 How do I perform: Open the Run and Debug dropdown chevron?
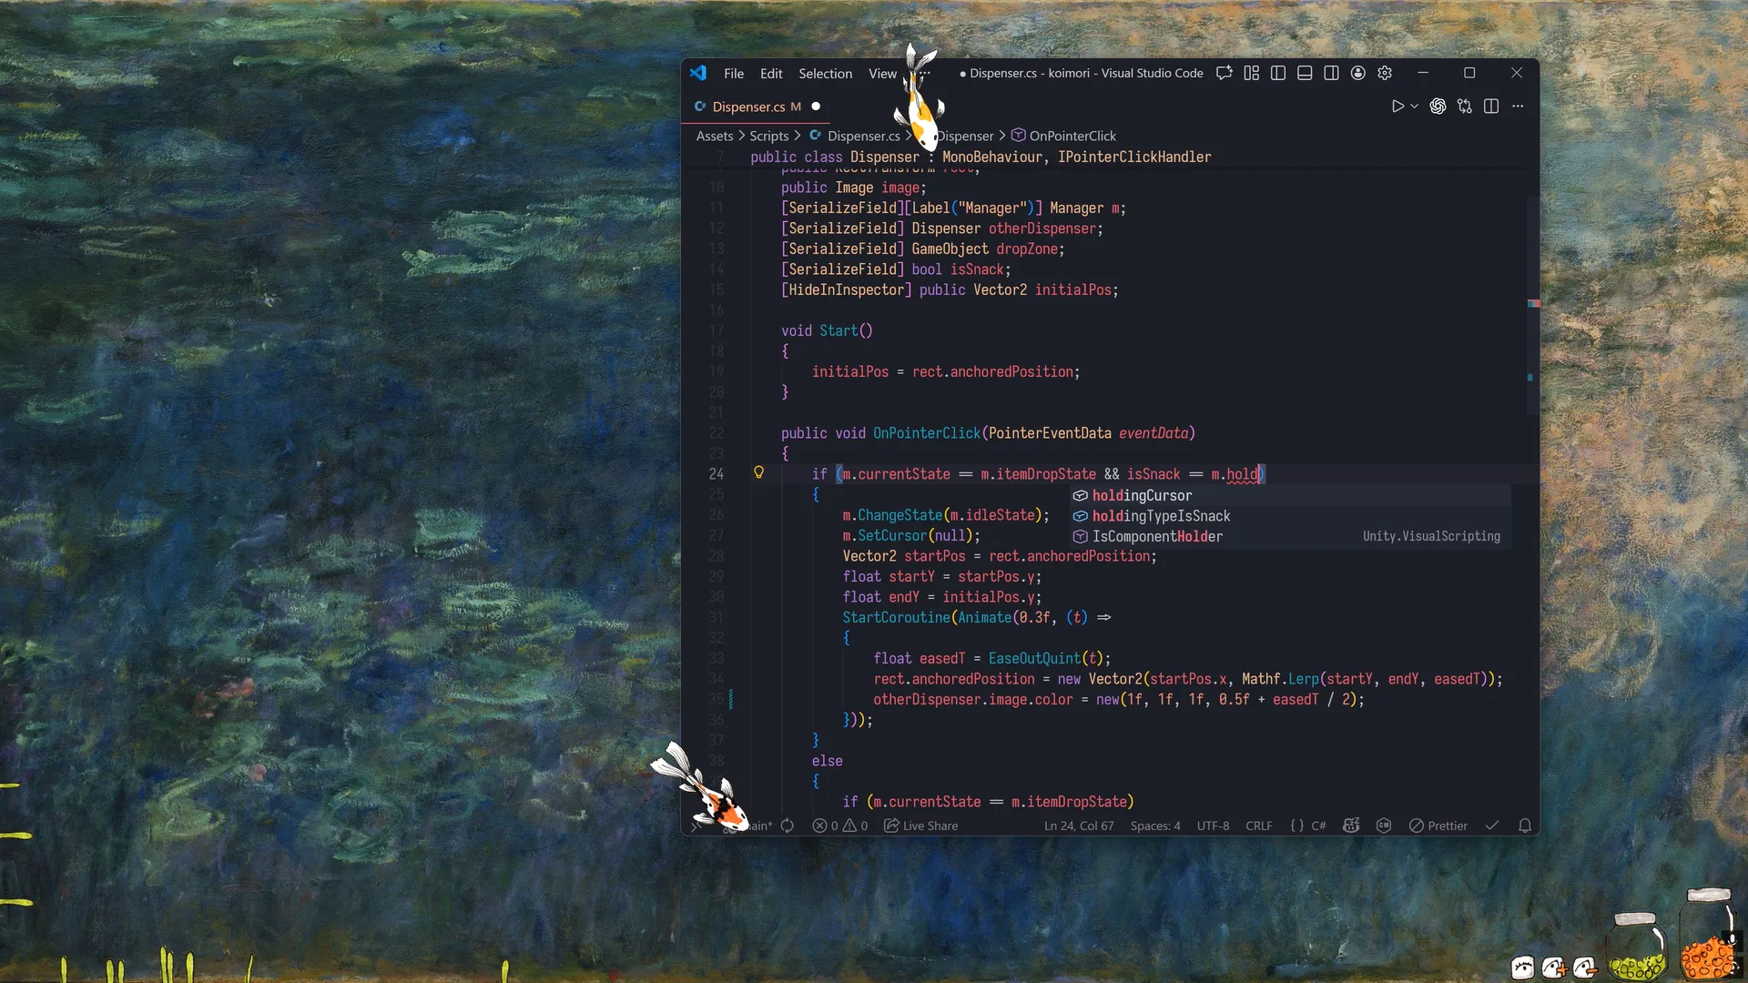click(1414, 106)
